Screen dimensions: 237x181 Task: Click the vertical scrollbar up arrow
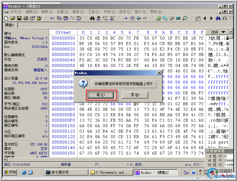231,32
